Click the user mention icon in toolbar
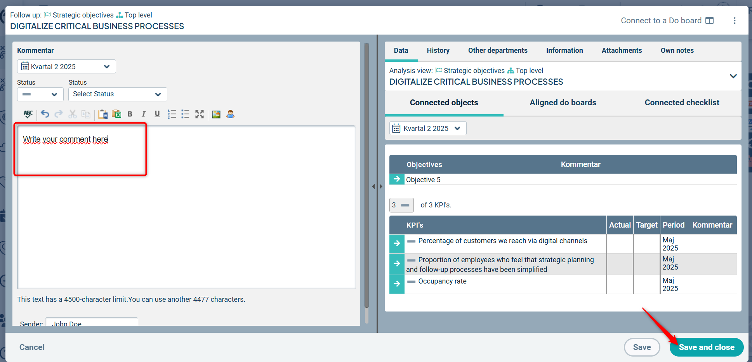752x362 pixels. 230,114
